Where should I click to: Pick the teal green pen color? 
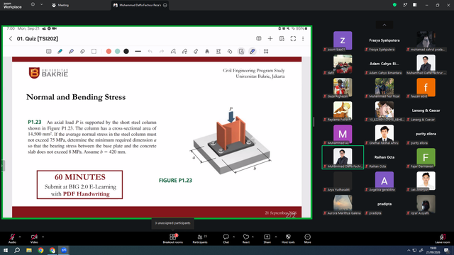(x=117, y=52)
